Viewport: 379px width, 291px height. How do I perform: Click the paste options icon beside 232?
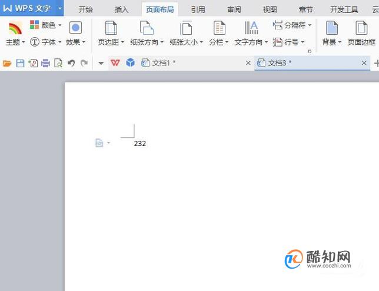tap(99, 143)
